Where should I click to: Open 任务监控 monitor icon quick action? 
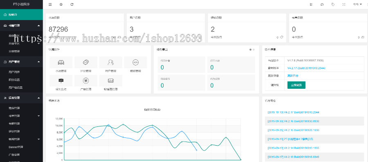coord(61,81)
